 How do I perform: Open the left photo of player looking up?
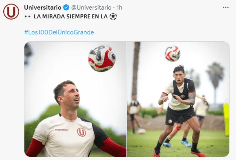pos(75,99)
